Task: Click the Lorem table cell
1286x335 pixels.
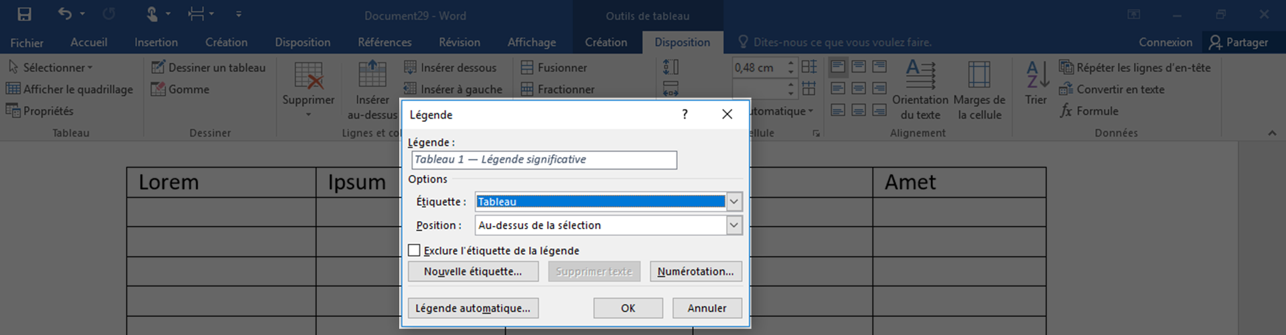Action: [x=221, y=182]
